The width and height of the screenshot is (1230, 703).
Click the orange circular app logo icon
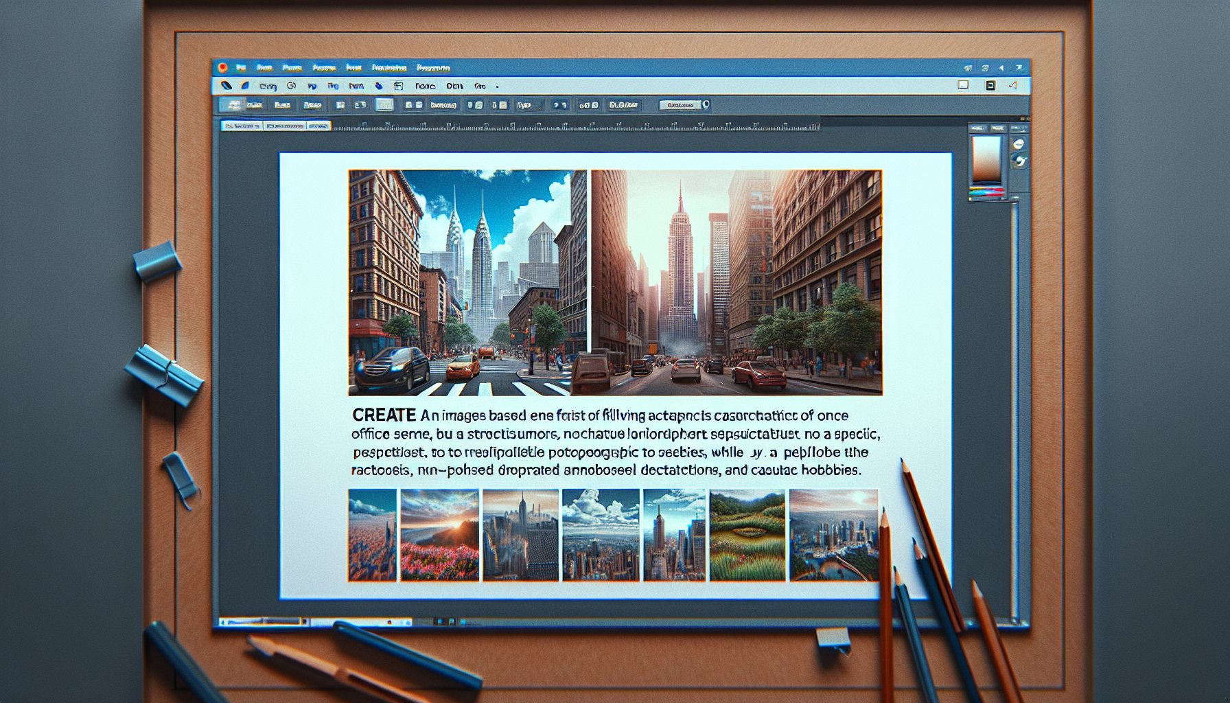click(222, 67)
